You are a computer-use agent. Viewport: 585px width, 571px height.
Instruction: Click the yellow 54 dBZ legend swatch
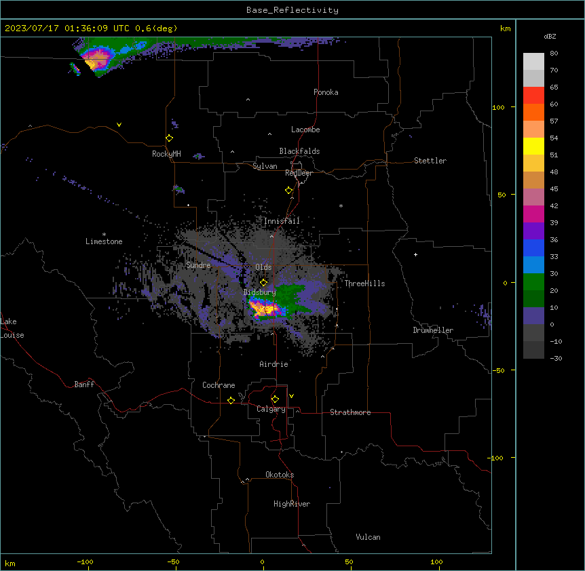pyautogui.click(x=533, y=146)
